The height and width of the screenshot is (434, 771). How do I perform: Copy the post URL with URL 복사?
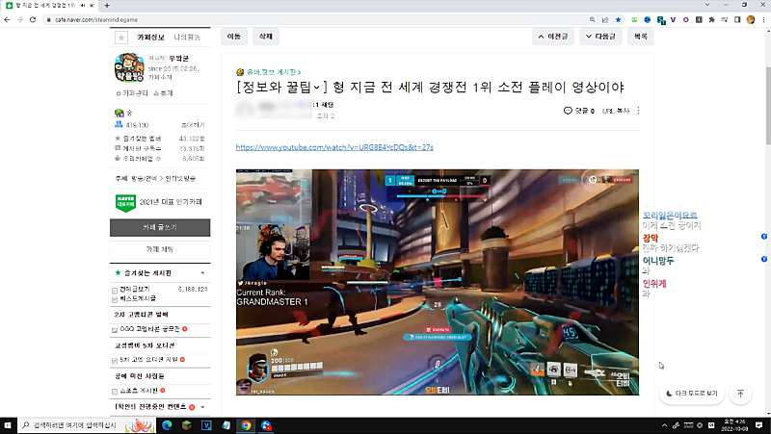[616, 111]
